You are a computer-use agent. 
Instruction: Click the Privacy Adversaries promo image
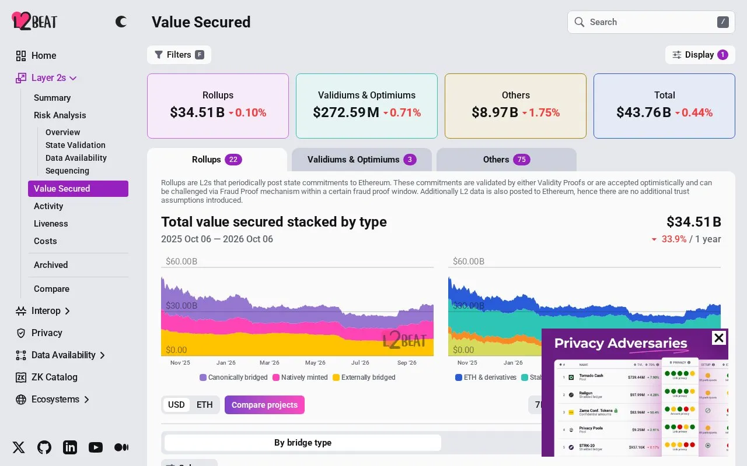coord(635,393)
